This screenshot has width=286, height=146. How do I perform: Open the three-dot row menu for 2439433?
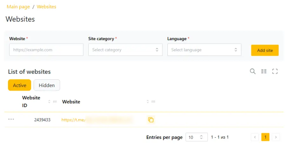[x=11, y=119]
